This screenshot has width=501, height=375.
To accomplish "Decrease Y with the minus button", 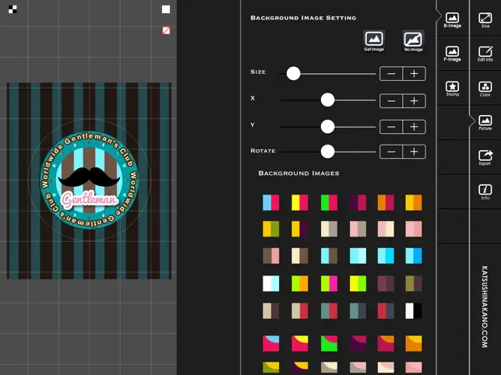I will click(391, 127).
